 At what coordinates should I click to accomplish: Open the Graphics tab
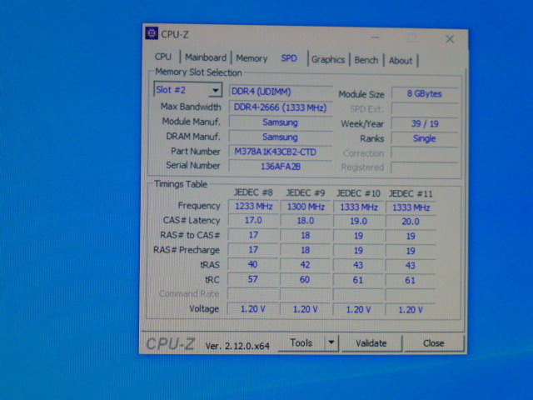pyautogui.click(x=328, y=59)
